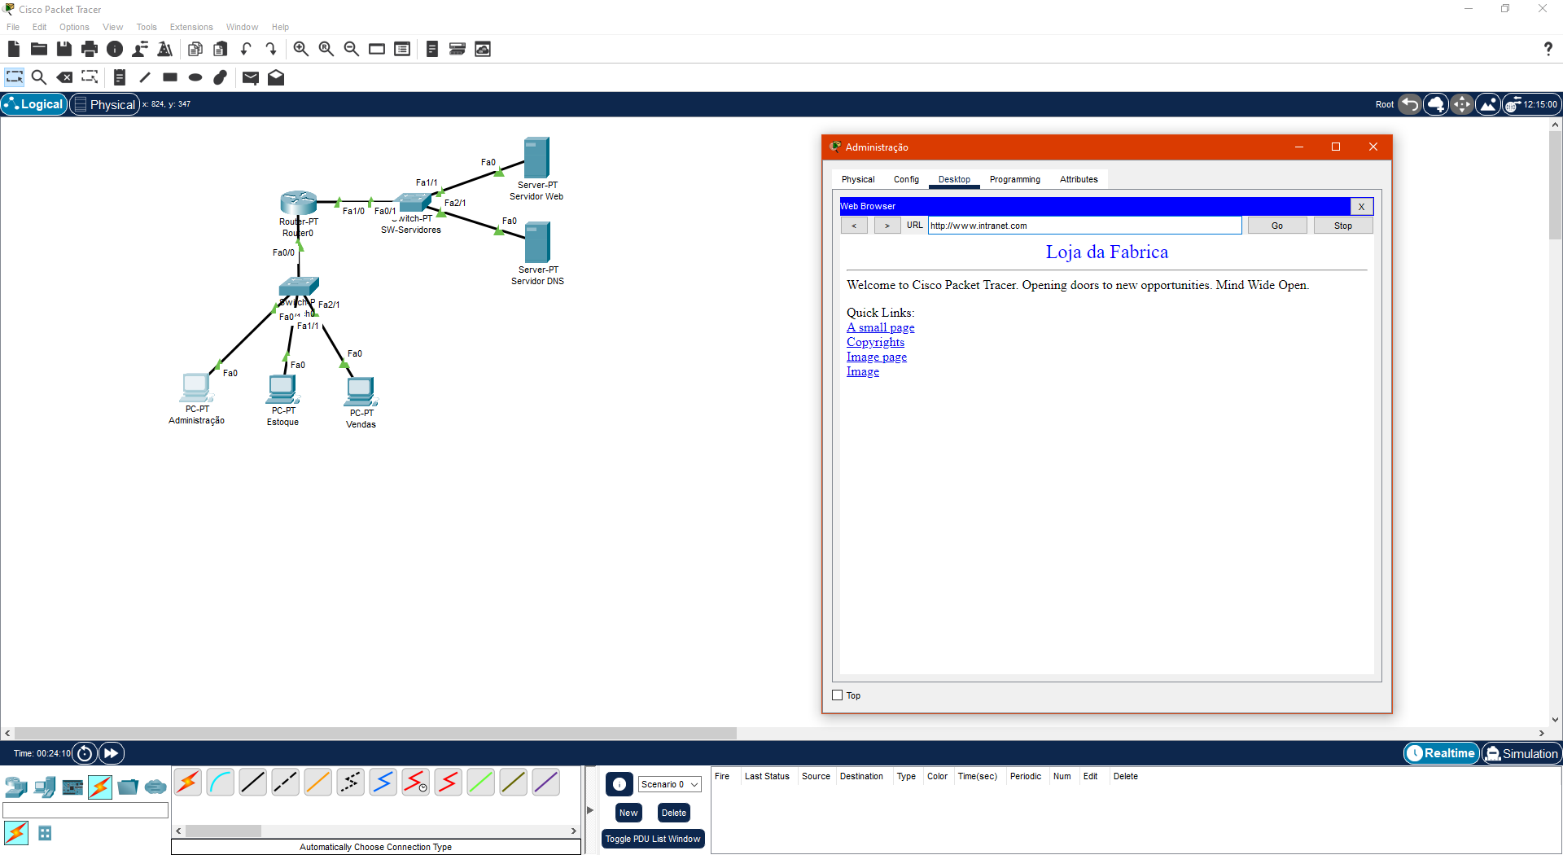Viewport: 1563px width, 855px height.
Task: Open the 'Image page' link
Action: [x=877, y=357]
